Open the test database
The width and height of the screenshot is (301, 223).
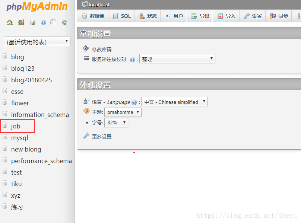pyautogui.click(x=16, y=172)
